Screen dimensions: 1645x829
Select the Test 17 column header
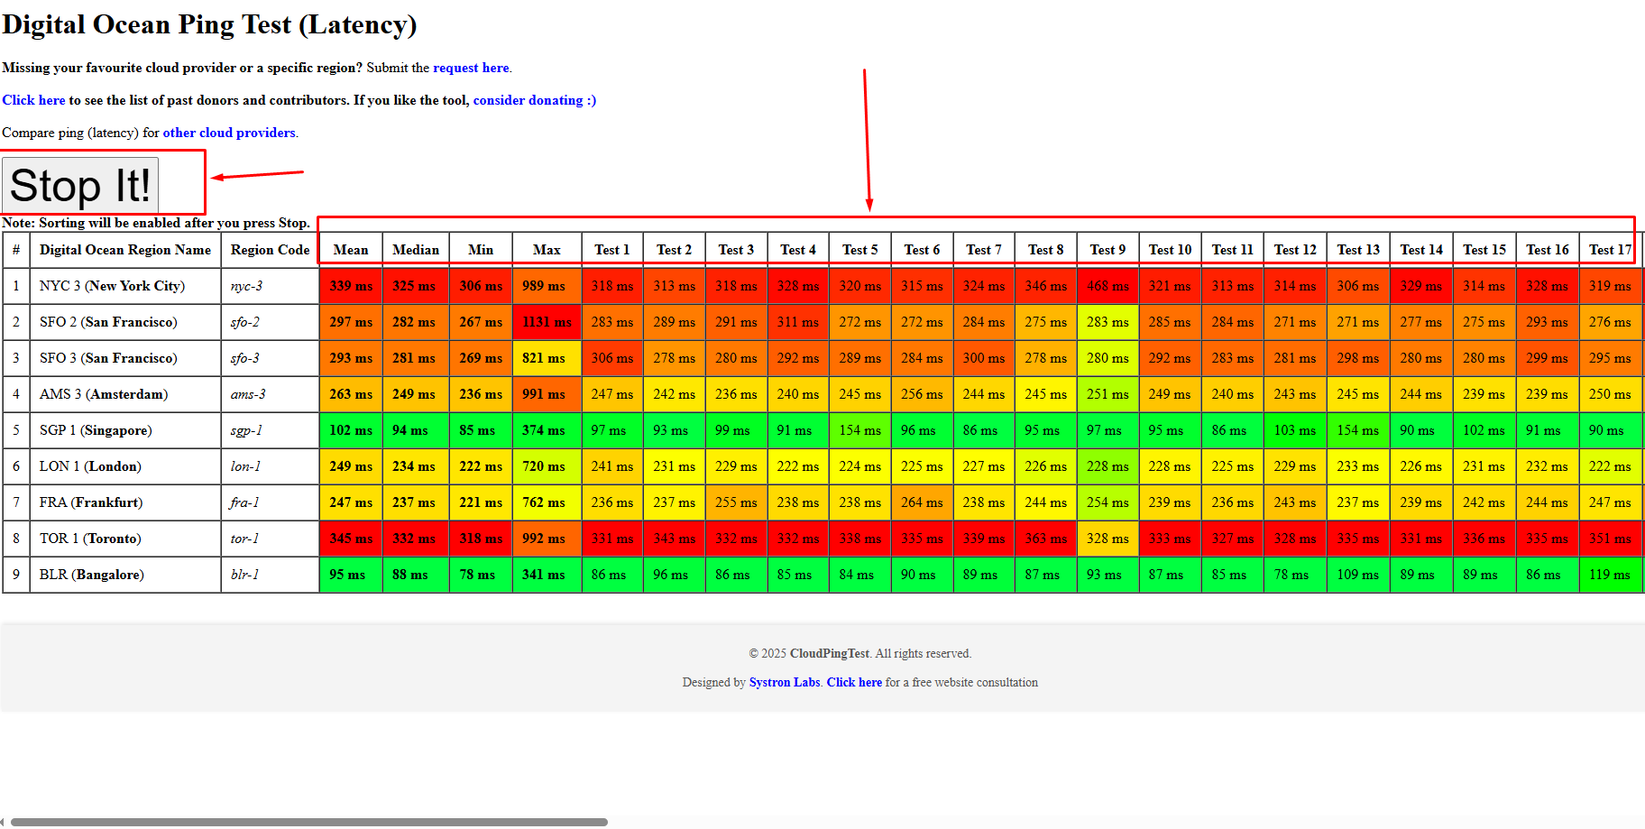click(x=1610, y=249)
